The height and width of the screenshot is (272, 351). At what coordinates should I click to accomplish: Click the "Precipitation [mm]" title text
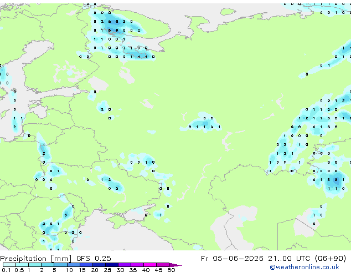point(36,259)
